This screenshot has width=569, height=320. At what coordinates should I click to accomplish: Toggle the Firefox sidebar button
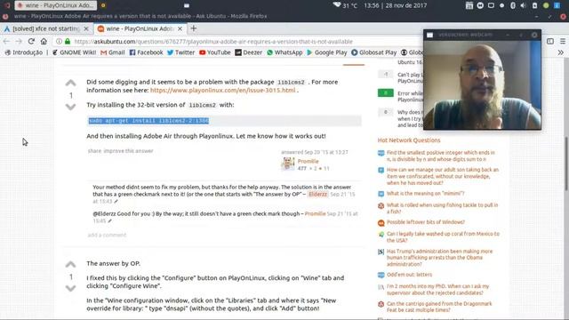tap(550, 42)
